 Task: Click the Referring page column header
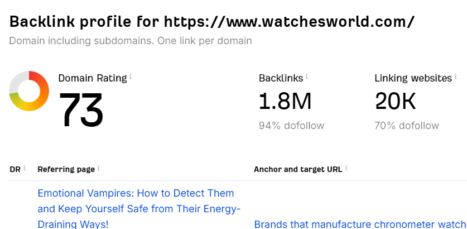[x=66, y=169]
